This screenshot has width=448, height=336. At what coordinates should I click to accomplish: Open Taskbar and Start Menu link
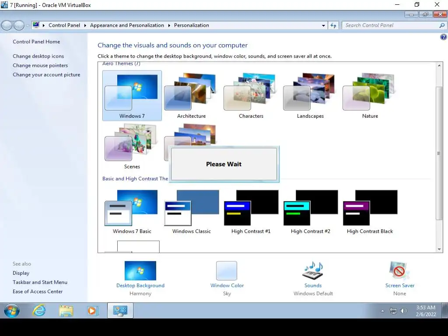(x=40, y=282)
